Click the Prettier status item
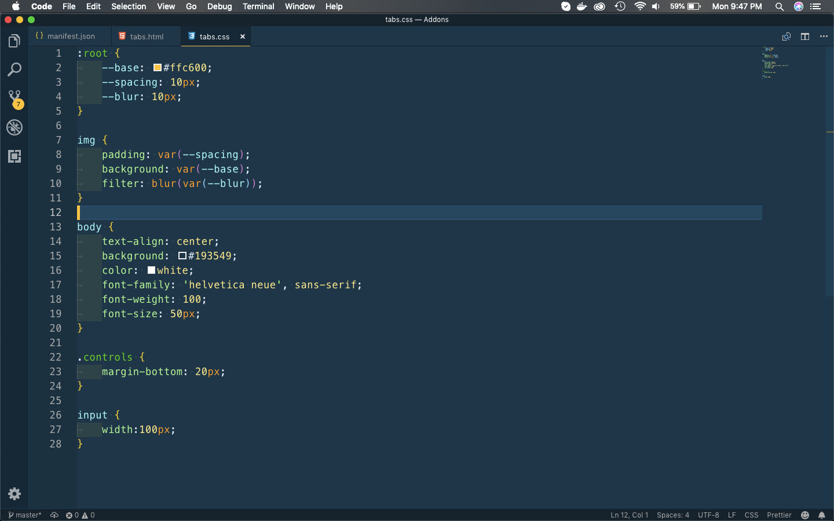This screenshot has height=521, width=834. (779, 515)
